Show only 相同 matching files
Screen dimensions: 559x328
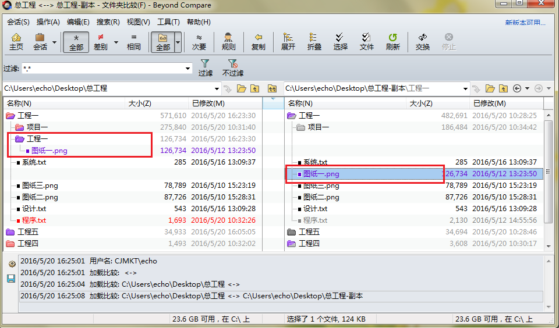(134, 42)
